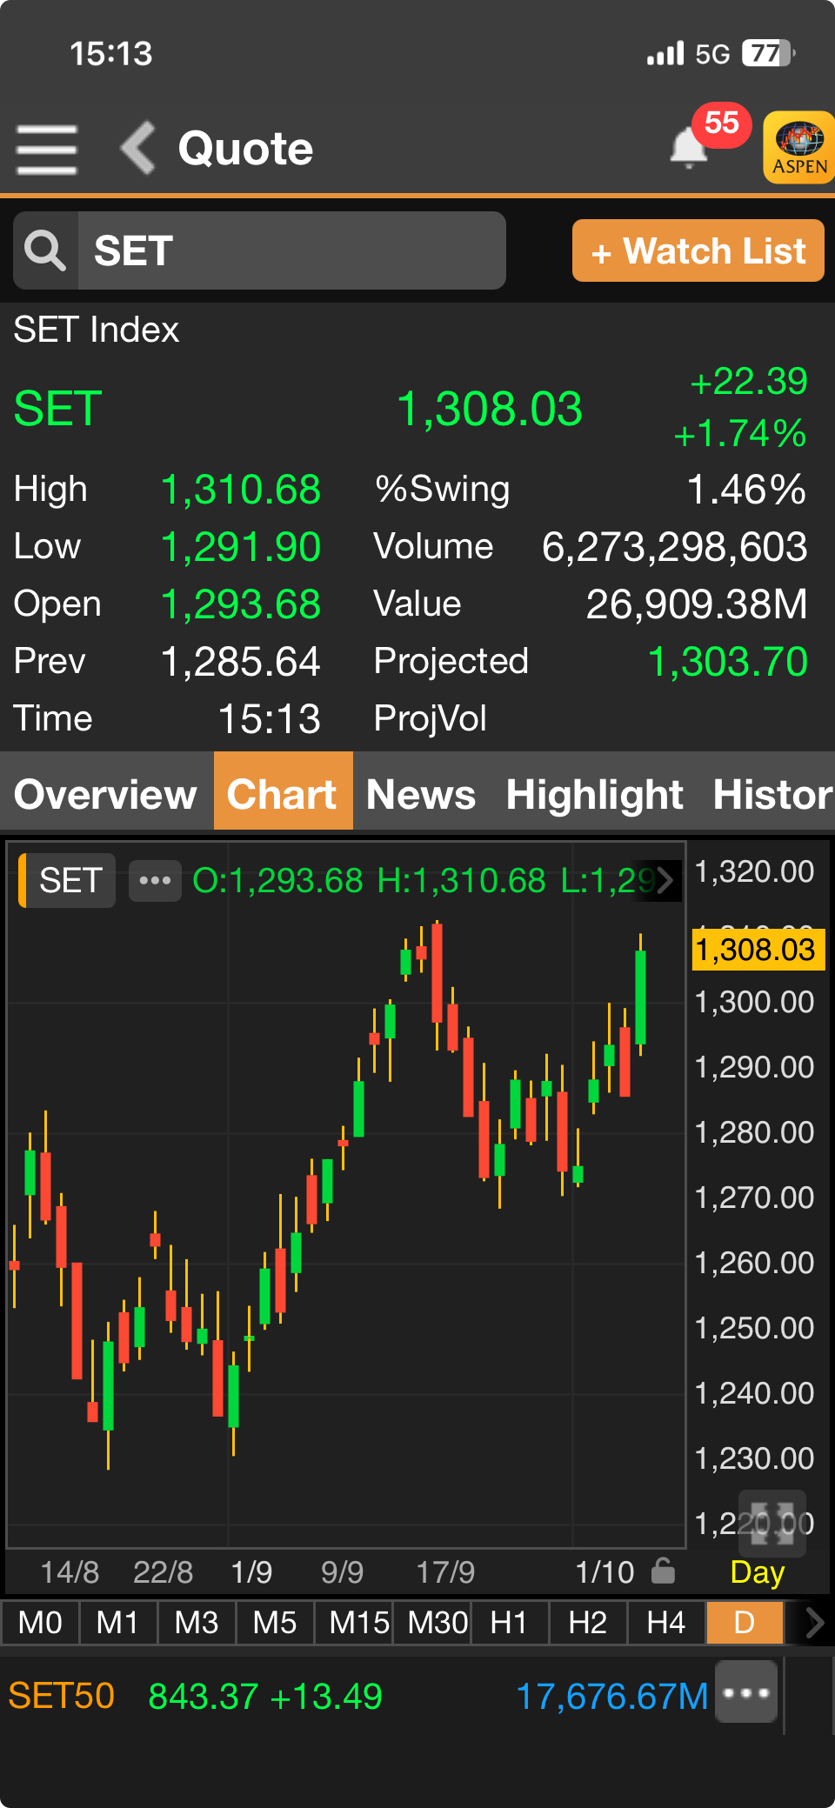Open the yellow Day period selector

tap(757, 1572)
